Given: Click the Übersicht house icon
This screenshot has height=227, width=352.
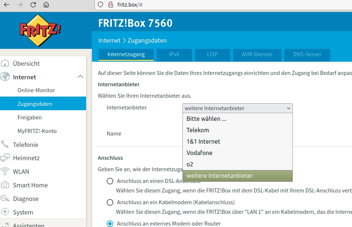Looking at the screenshot, I should click(5, 64).
